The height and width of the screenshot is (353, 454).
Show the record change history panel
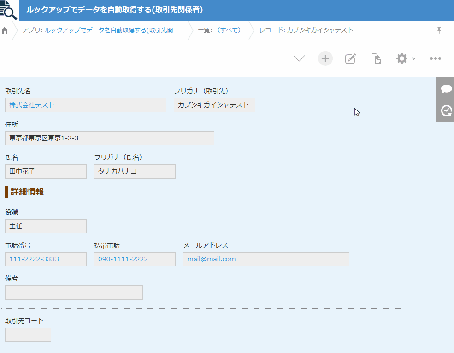click(446, 110)
